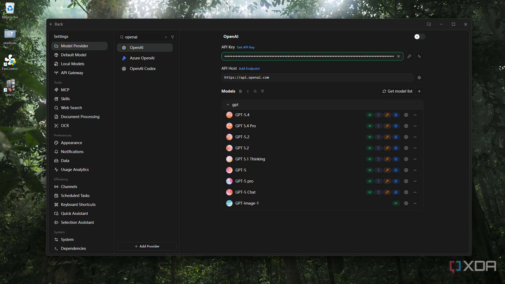Open Scheduled Tasks settings
This screenshot has height=284, width=505.
(x=79, y=196)
